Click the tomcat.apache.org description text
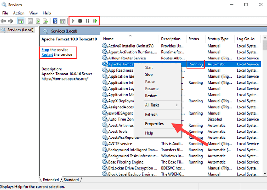This screenshot has width=267, height=190. pos(65,79)
